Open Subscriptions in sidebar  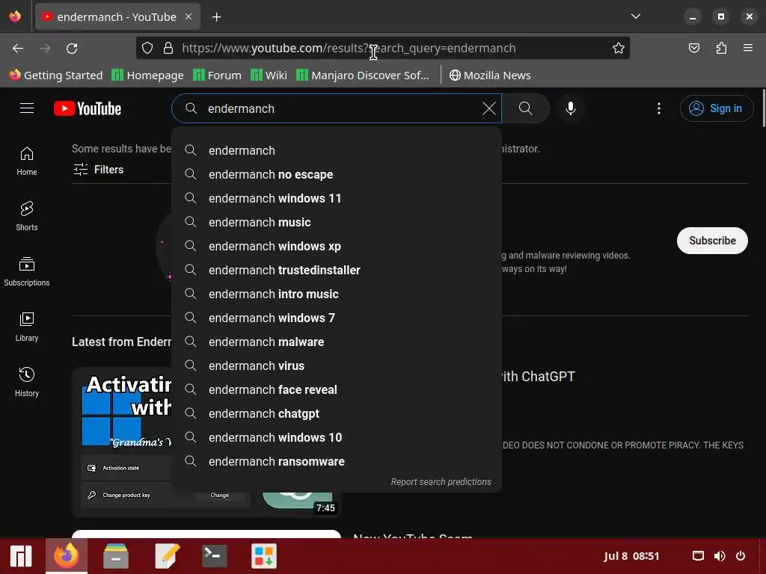click(x=26, y=272)
